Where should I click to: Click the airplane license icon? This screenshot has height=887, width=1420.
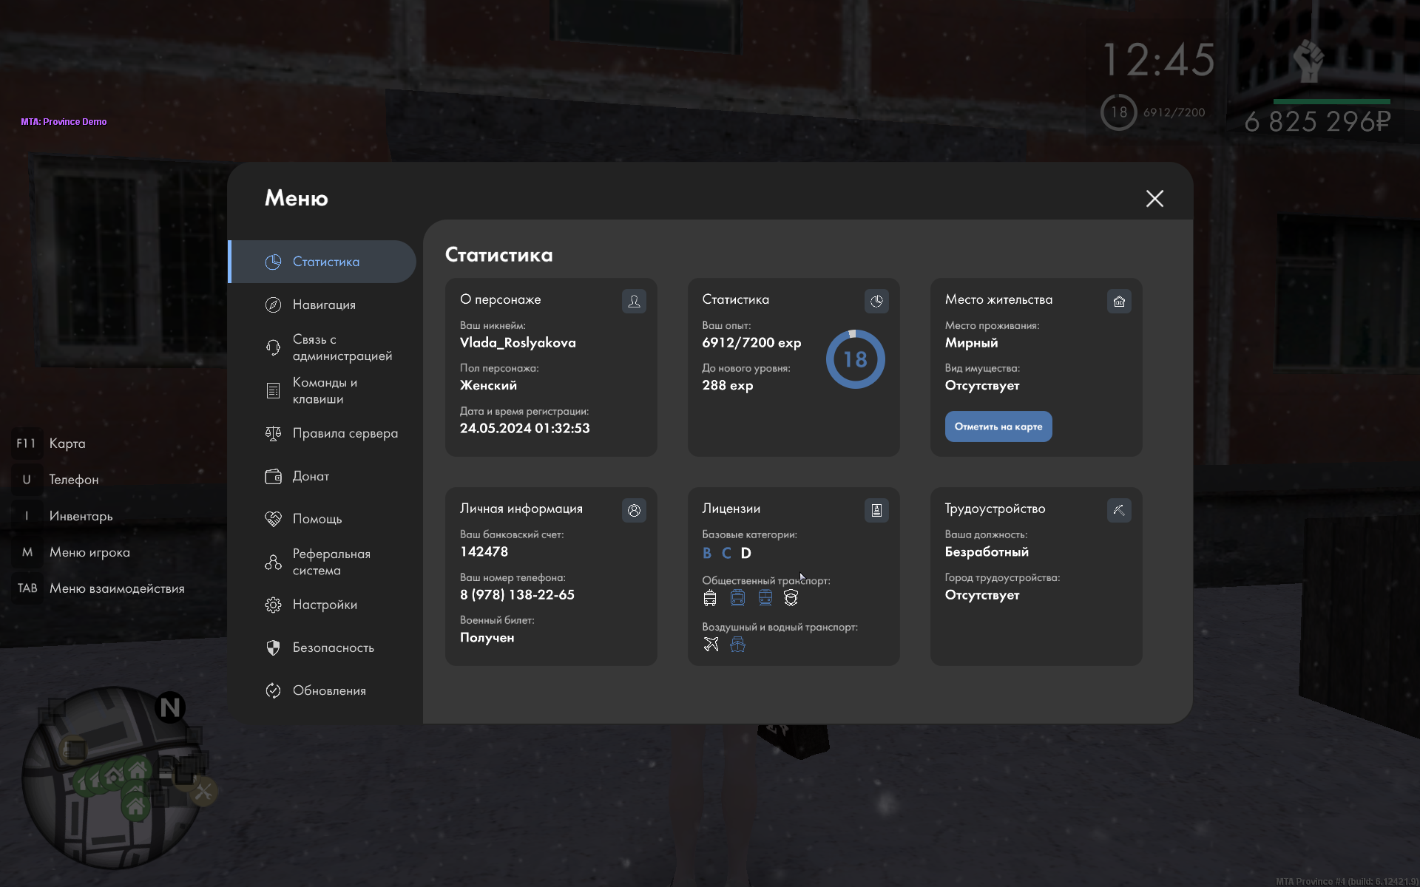point(711,645)
